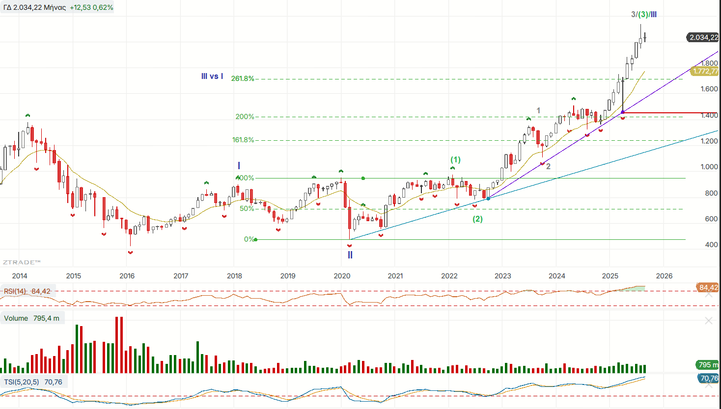
Task: Click the green 795 m volume tag
Action: 707,365
